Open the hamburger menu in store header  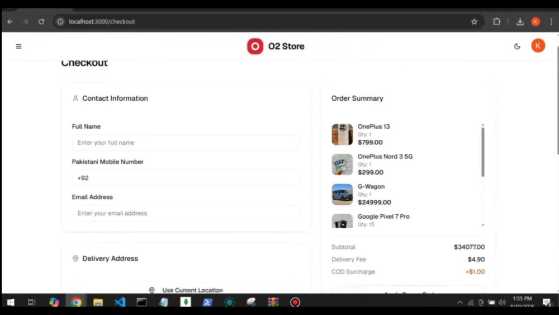[x=18, y=46]
